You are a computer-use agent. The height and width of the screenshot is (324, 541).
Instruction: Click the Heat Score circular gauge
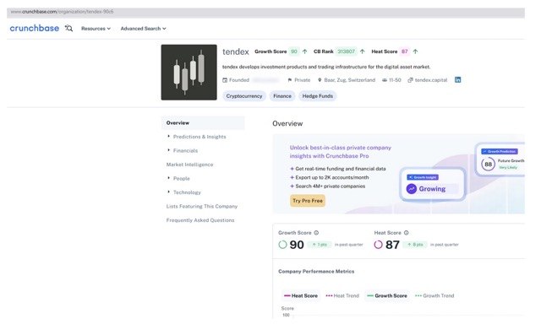[x=378, y=245]
